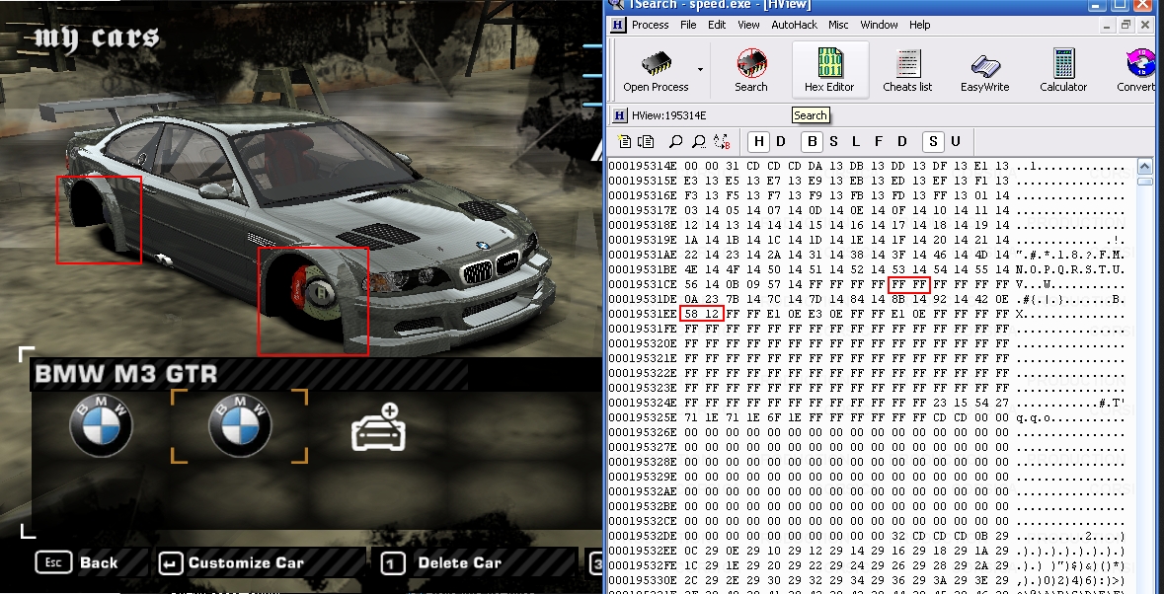The height and width of the screenshot is (594, 1164).
Task: Open the Calculator tool
Action: tap(1063, 70)
